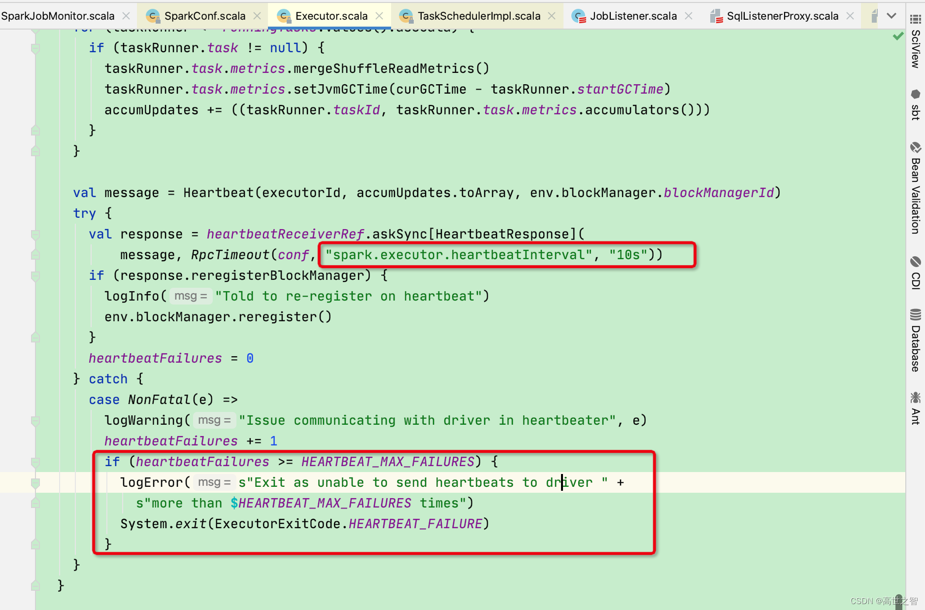Click the taskId field in accumUpdates line

(357, 110)
